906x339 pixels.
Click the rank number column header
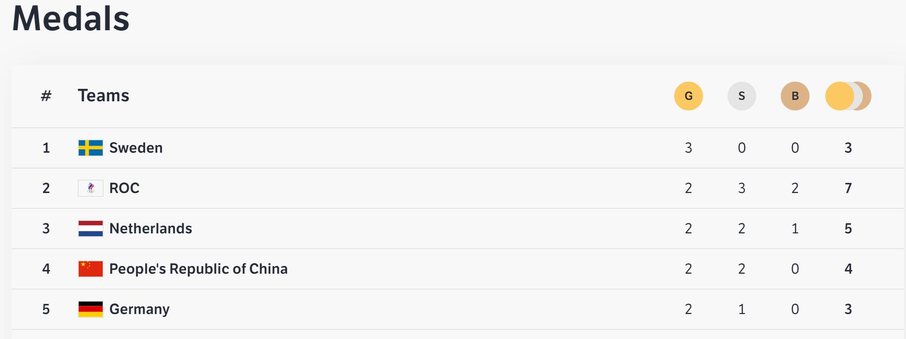46,96
